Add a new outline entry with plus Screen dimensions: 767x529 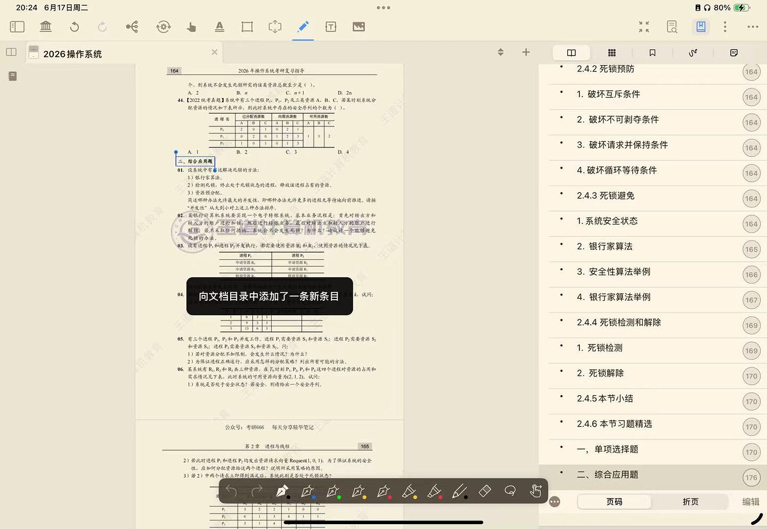(526, 52)
